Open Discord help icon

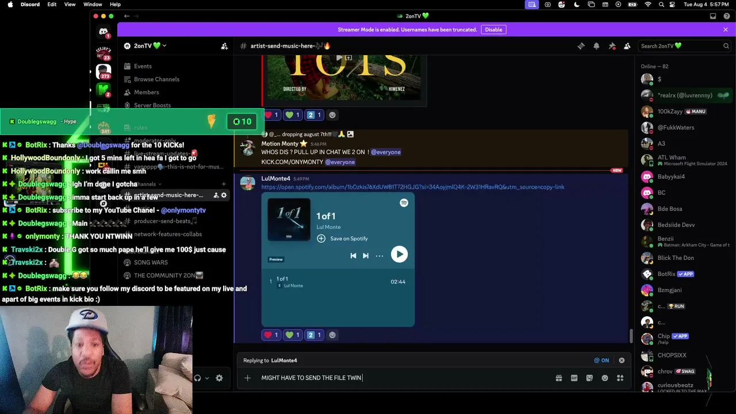(728, 16)
